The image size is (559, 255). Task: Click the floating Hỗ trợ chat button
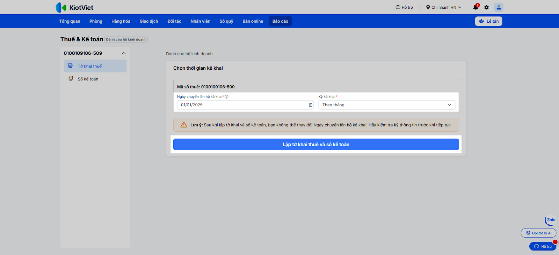[543, 246]
